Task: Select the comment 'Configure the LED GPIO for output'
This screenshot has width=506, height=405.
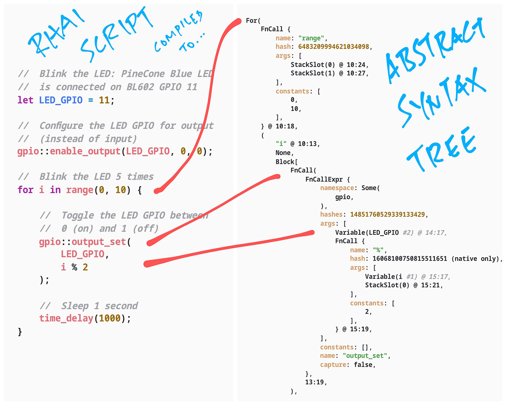Action: tap(126, 126)
